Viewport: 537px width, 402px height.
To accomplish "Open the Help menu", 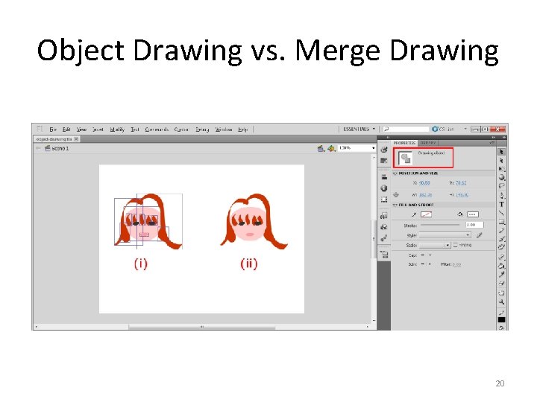I will (243, 130).
